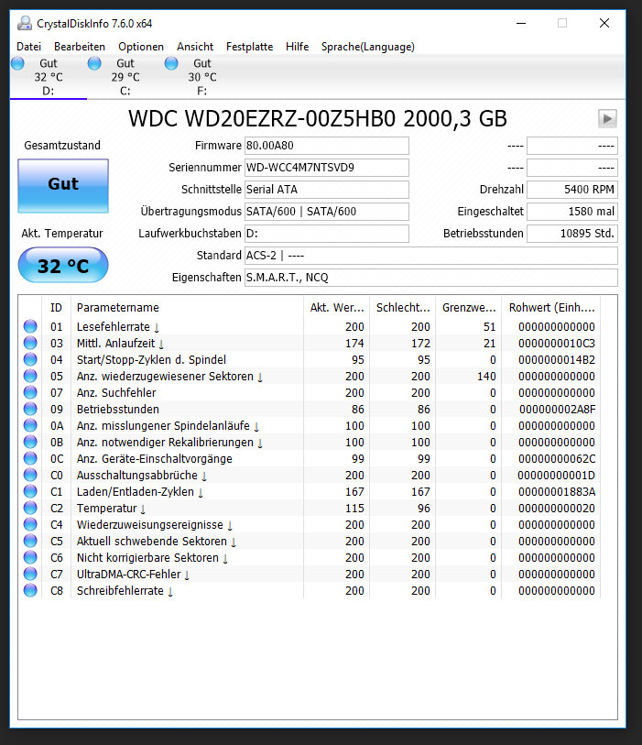Click status orb for UltraDMA-CRC-Fehler
This screenshot has height=745, width=642.
(30, 574)
